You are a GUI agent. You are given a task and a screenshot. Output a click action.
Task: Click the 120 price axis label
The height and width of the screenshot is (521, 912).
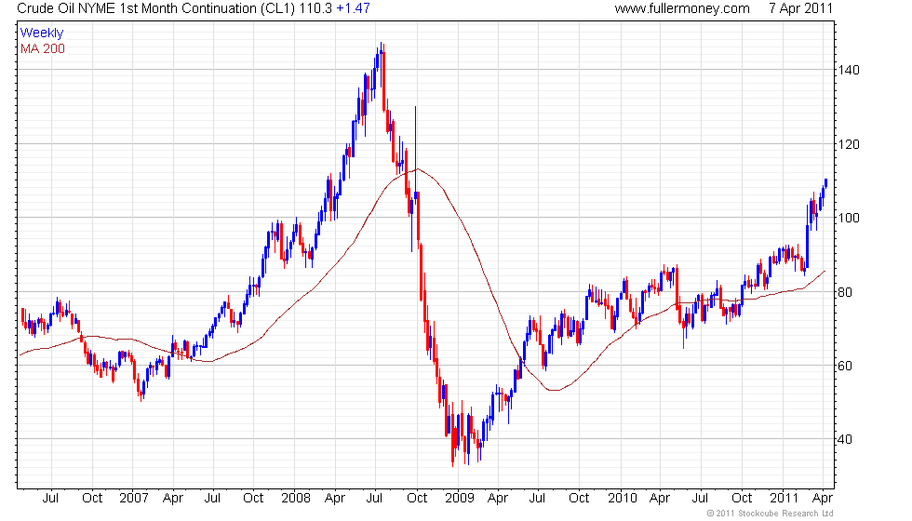click(x=848, y=144)
